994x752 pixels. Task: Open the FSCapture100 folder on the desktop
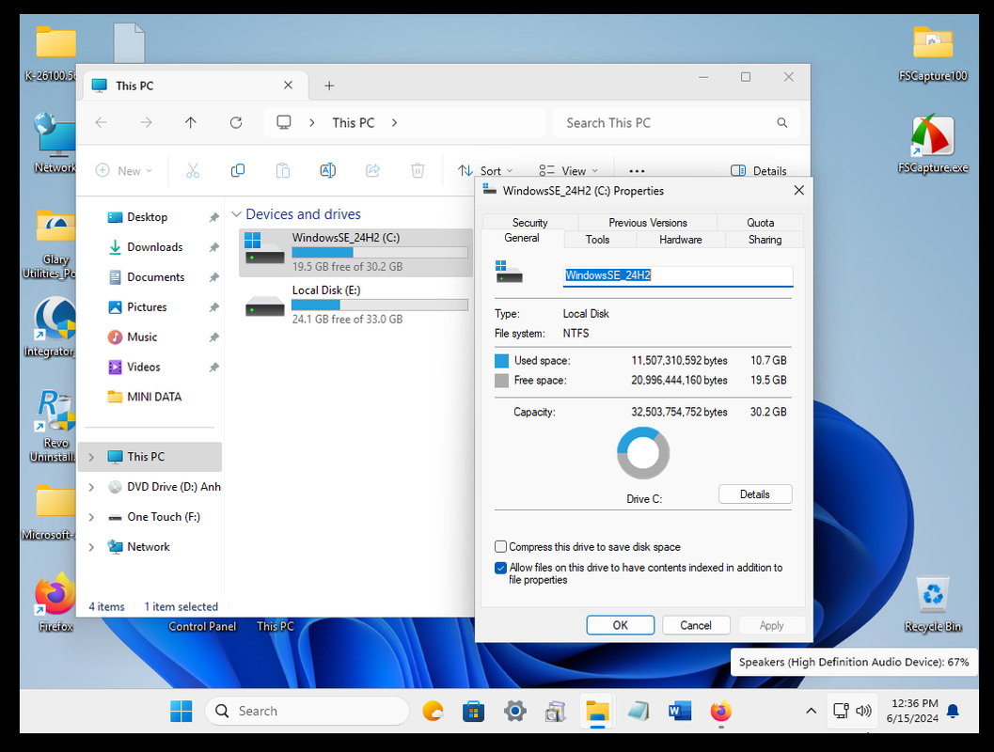pos(933,54)
